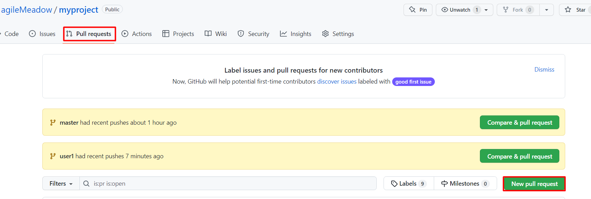Viewport: 591px width, 199px height.
Task: Switch to the Issues tab
Action: tap(42, 34)
